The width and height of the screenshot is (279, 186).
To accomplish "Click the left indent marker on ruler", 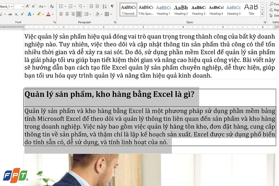I will coord(24,27).
